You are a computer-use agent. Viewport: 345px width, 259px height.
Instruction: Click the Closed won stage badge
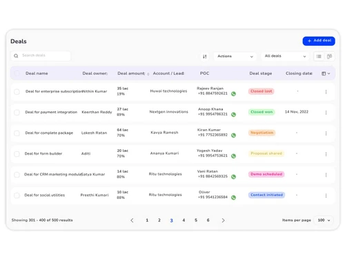click(262, 112)
